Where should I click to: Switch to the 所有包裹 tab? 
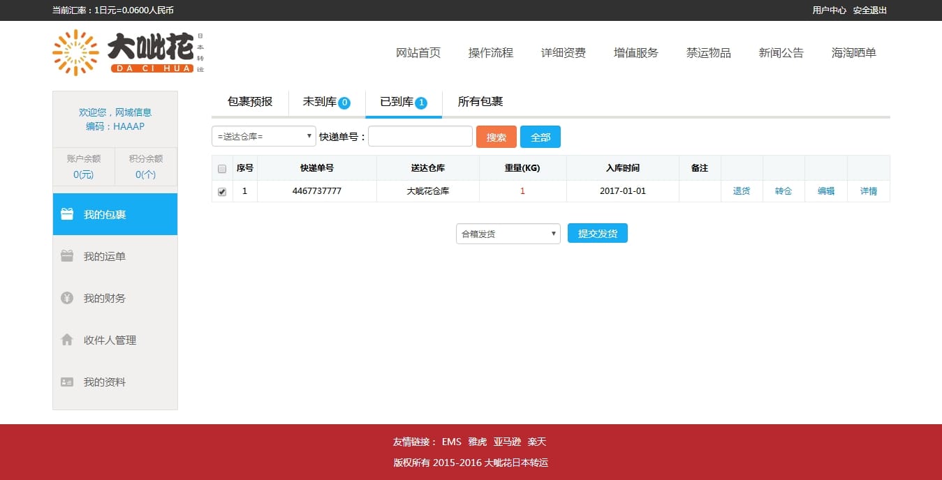click(x=480, y=102)
